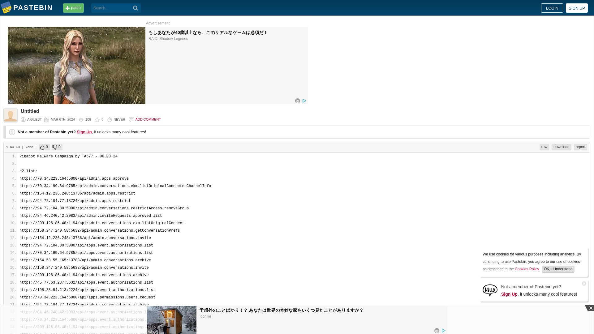
Task: Click the expiration clock icon
Action: click(110, 120)
